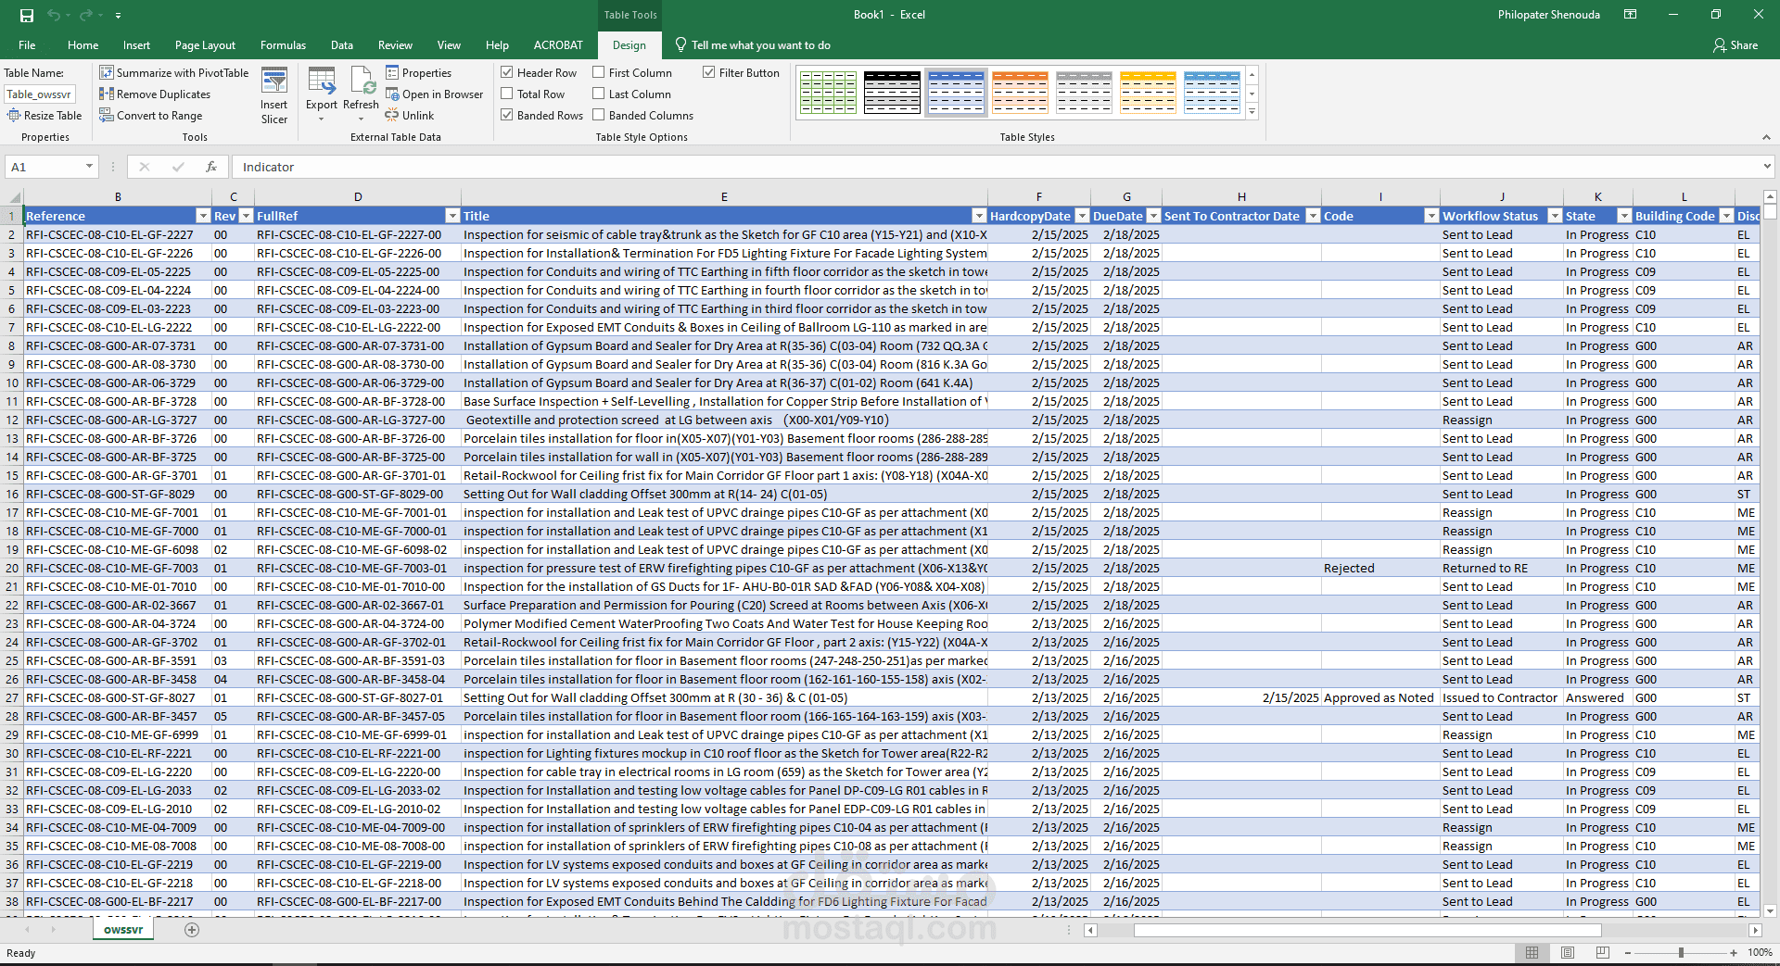Click the Tell me lightbulb search

point(680,44)
